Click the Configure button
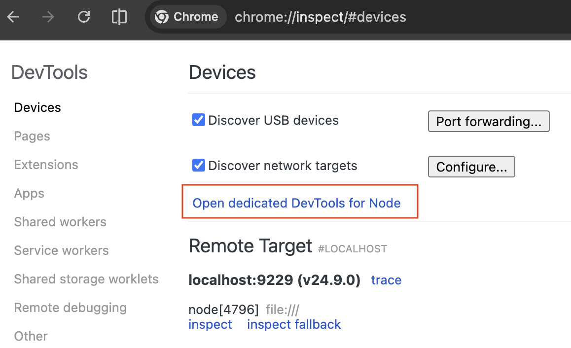This screenshot has height=348, width=571. click(471, 167)
